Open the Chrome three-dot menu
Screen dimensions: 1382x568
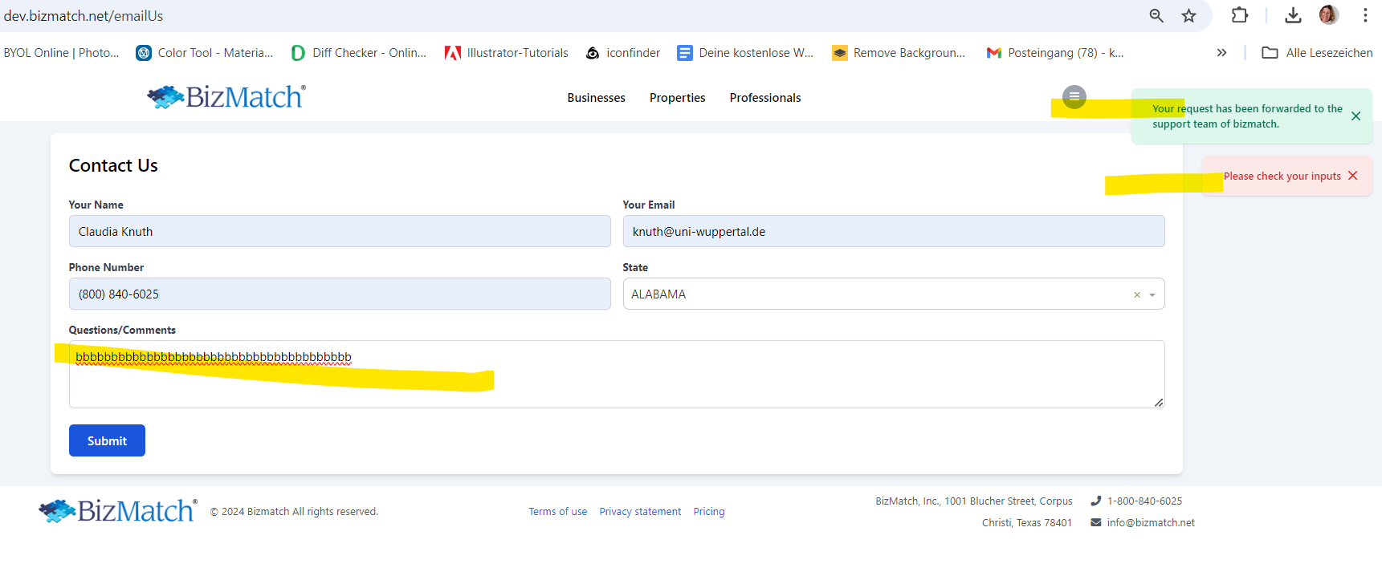(1365, 15)
